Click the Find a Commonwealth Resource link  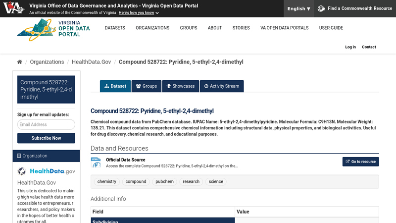click(360, 8)
